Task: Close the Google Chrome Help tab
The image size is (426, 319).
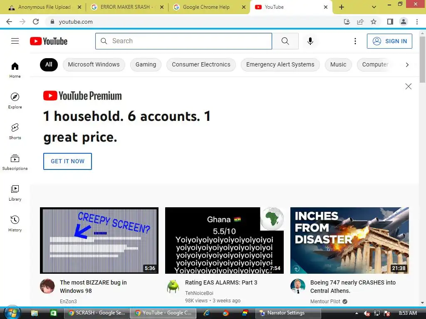Action: pos(244,7)
